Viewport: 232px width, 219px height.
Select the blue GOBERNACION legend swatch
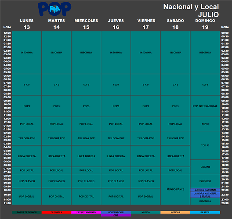[x=116, y=212]
